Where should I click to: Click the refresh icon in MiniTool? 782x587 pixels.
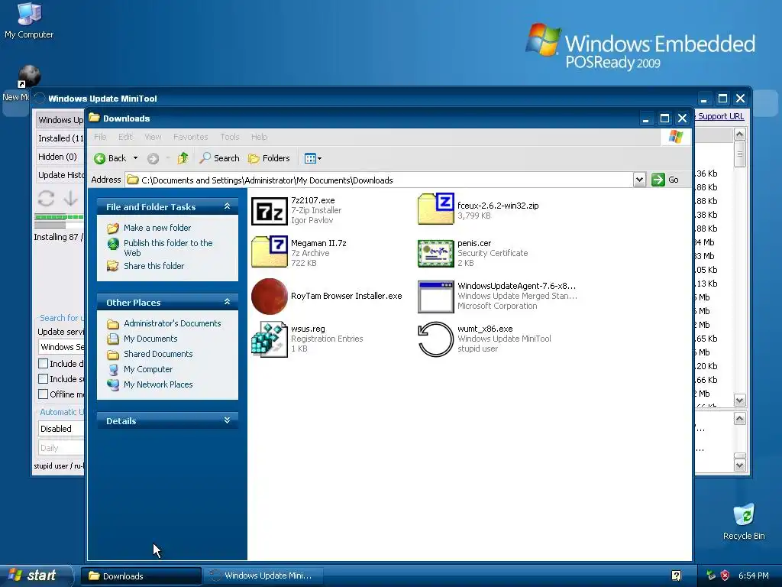[46, 198]
